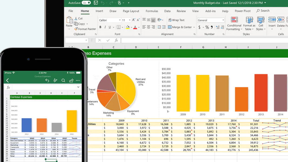
Task: Open the Page Layout tab
Action: click(x=131, y=11)
